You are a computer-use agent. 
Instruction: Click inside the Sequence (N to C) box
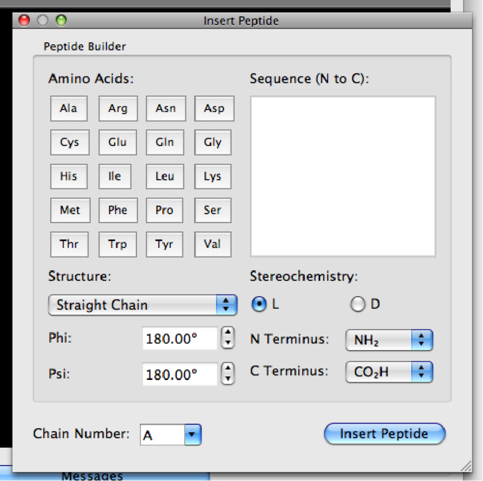click(x=343, y=176)
